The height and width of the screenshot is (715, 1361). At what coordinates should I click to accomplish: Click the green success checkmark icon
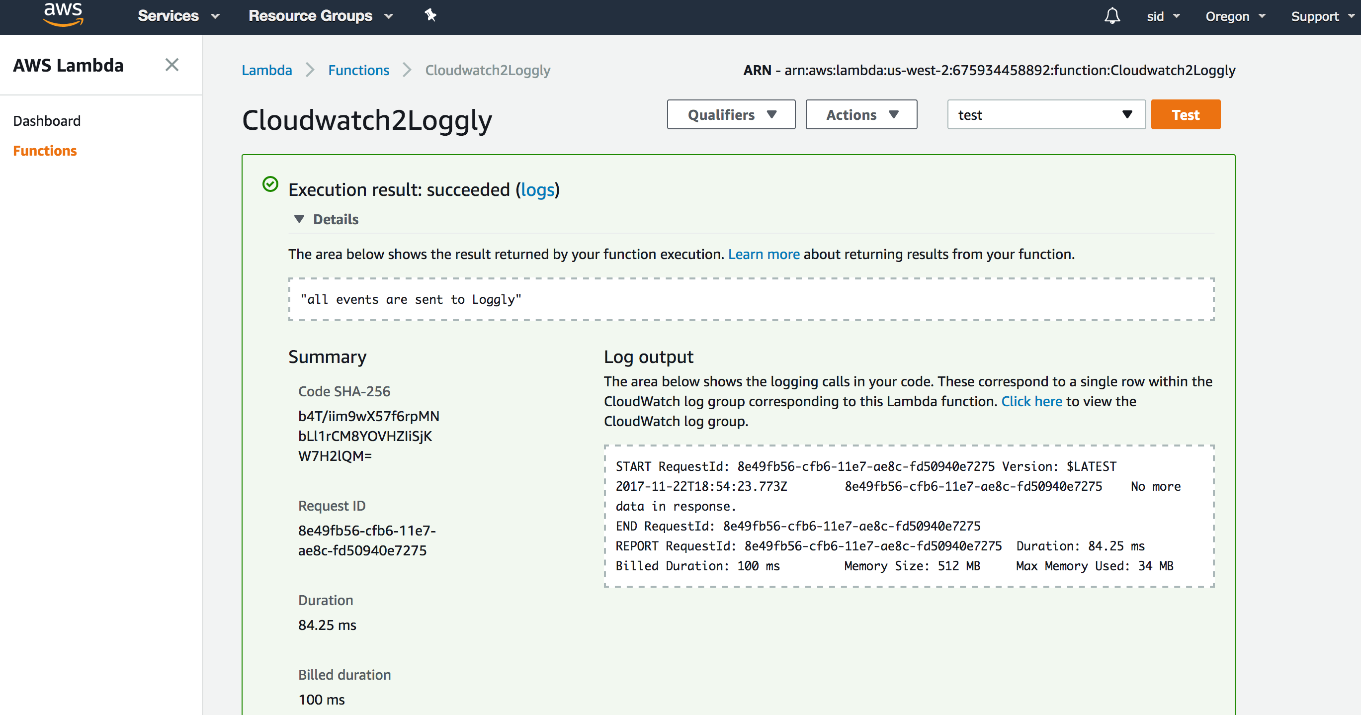(x=270, y=184)
